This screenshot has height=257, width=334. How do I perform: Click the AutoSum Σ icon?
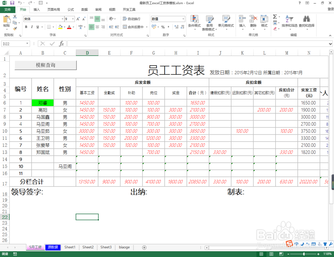pos(274,16)
